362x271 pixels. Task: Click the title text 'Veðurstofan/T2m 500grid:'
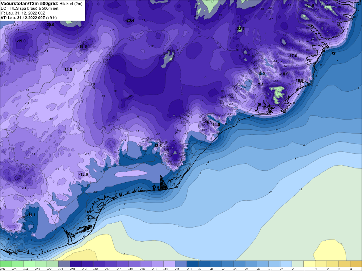29,4
